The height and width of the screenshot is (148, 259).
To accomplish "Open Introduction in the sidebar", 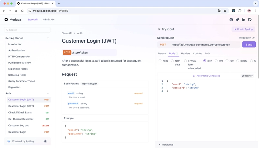I will click(x=15, y=44).
